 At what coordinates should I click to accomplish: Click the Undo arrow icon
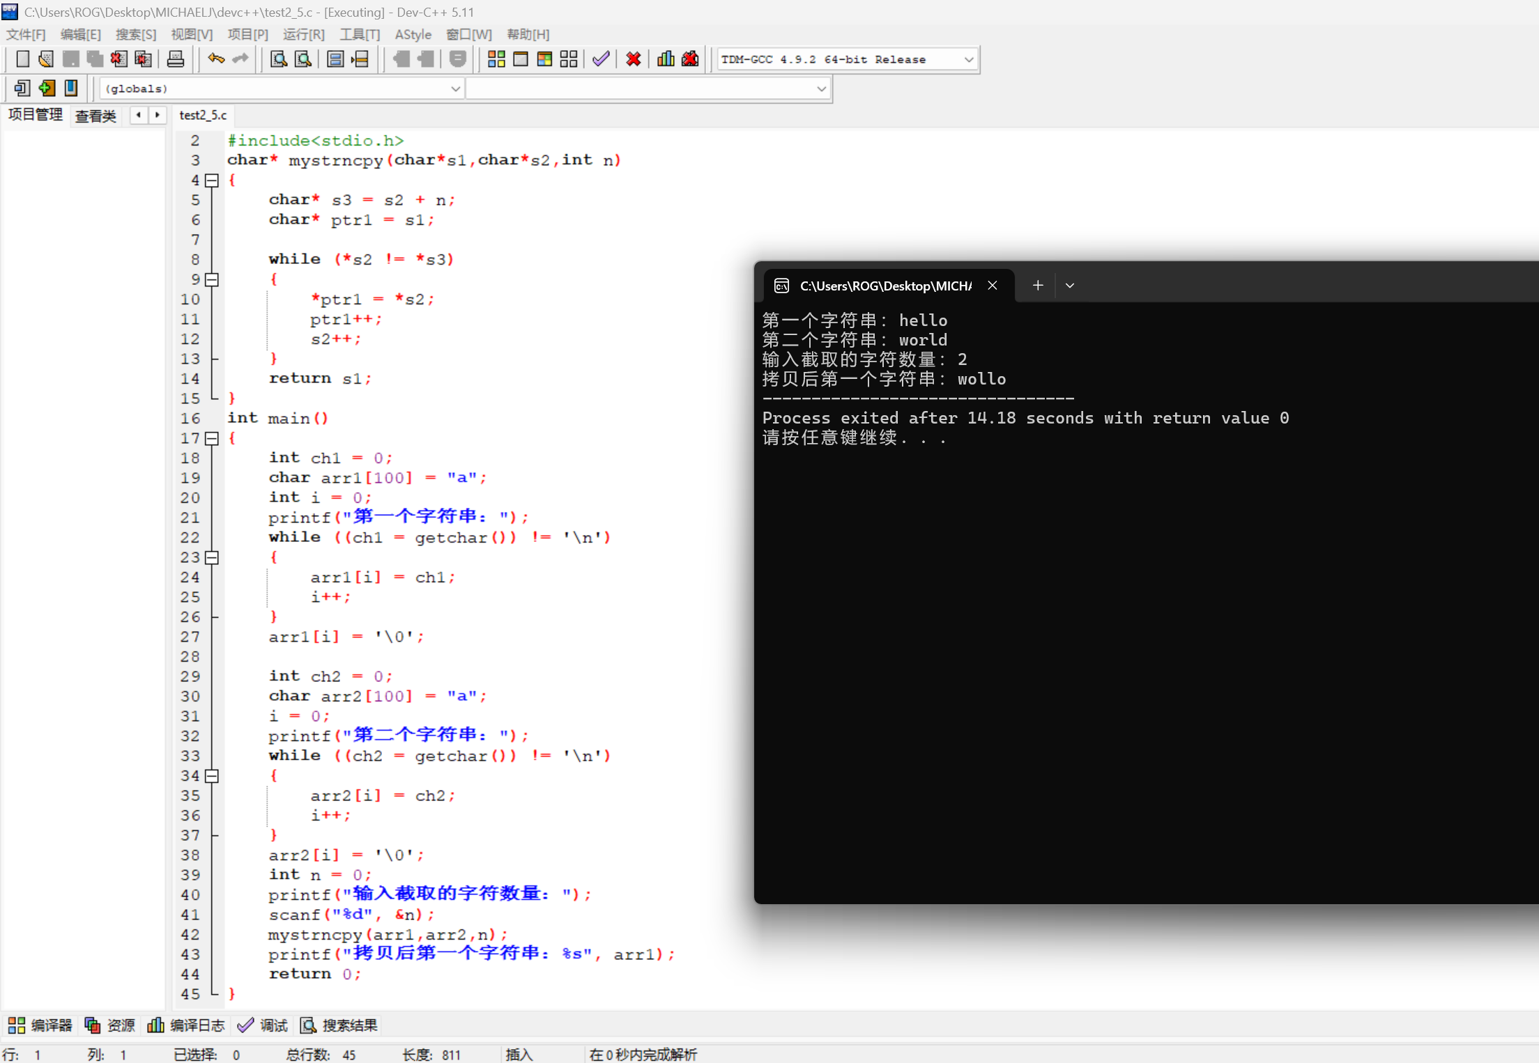pos(216,59)
